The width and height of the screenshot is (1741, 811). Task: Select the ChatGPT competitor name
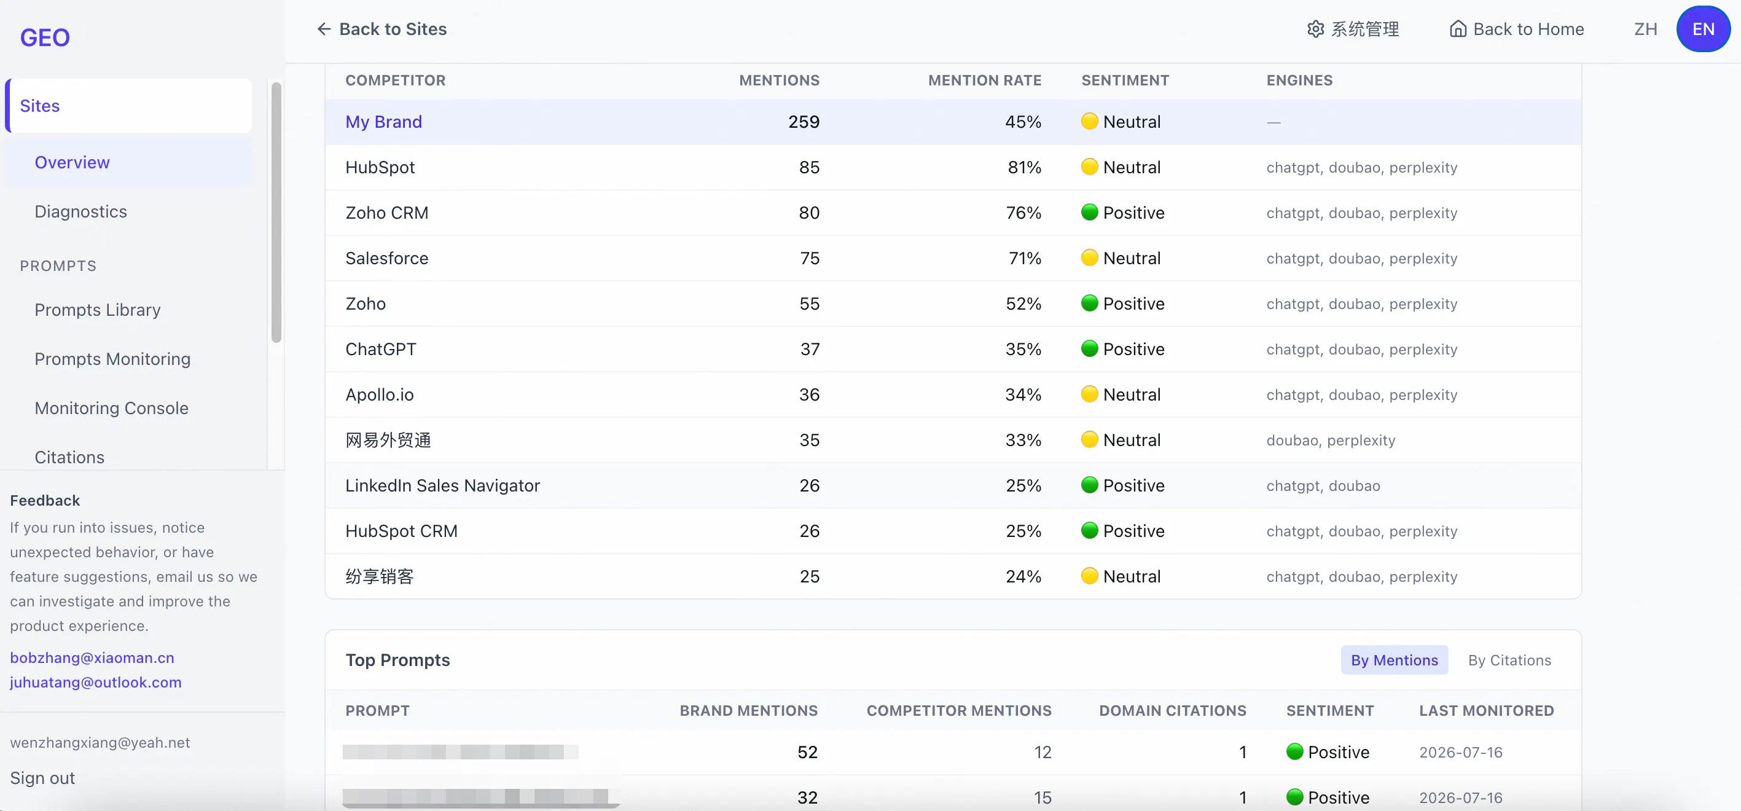(x=380, y=350)
